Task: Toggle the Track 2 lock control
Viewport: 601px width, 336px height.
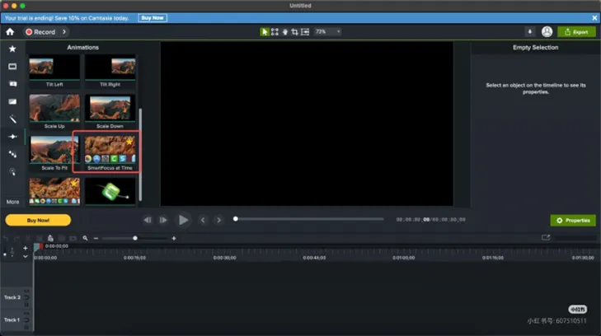Action: [26, 297]
